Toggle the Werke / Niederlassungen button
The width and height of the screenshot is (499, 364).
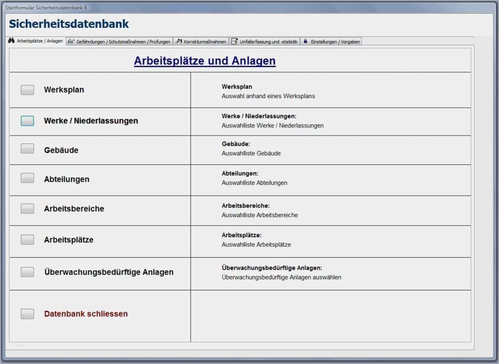click(x=27, y=121)
